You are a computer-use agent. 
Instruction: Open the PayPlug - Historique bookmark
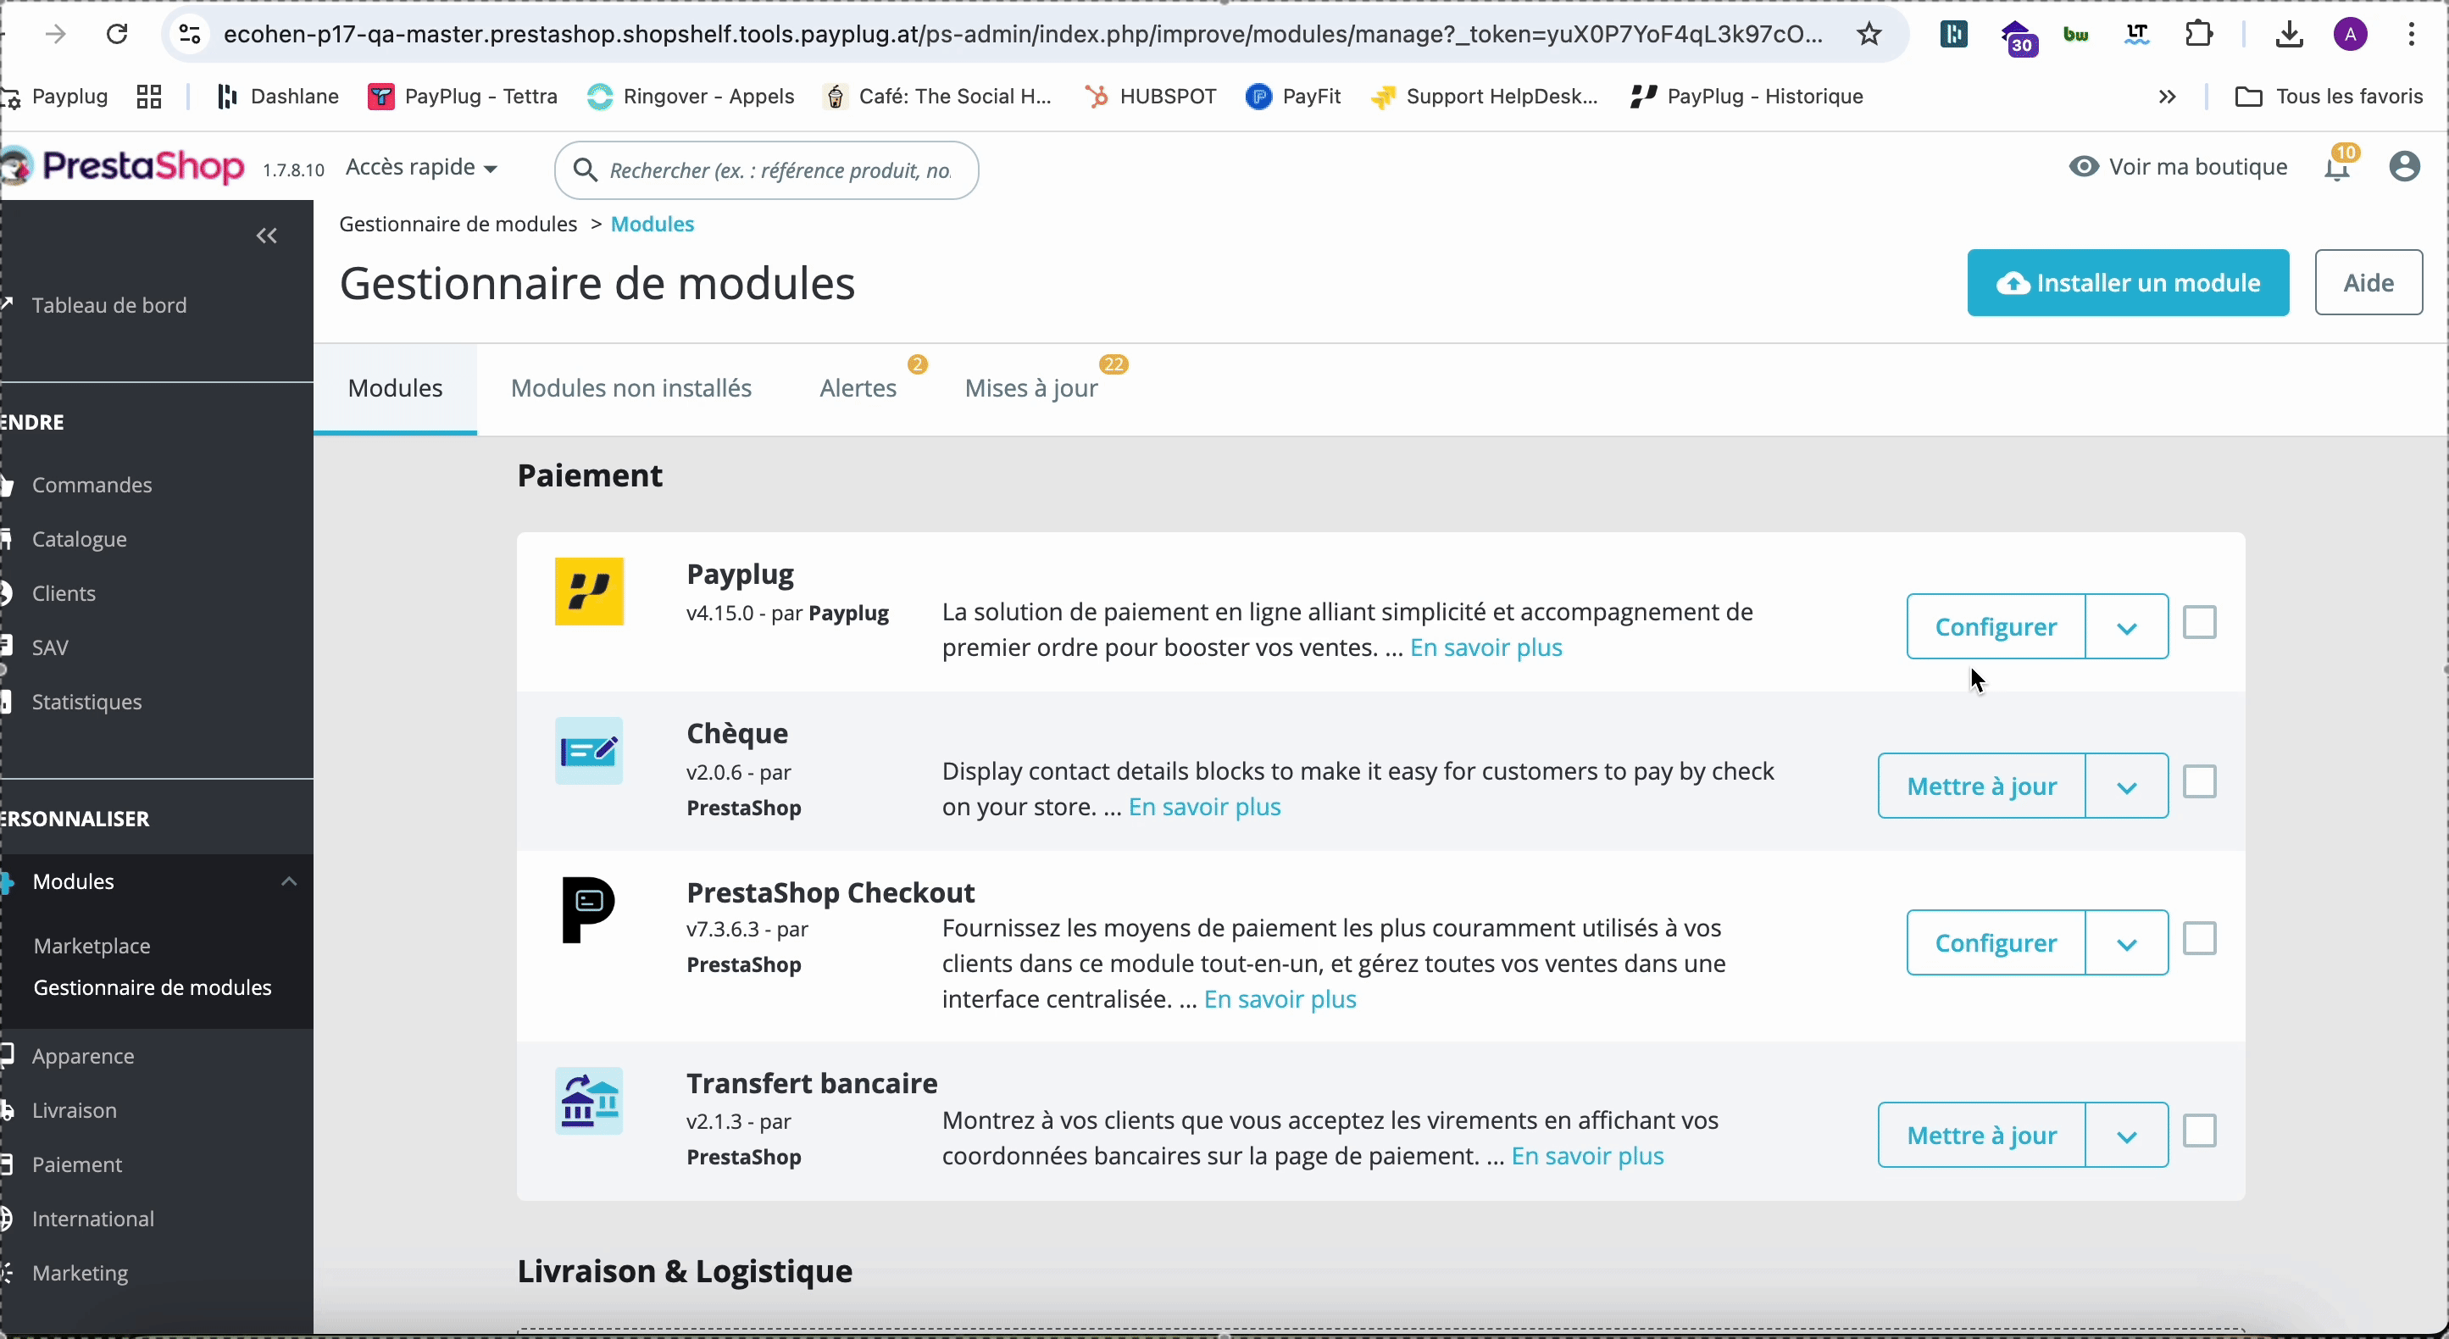pos(1746,97)
